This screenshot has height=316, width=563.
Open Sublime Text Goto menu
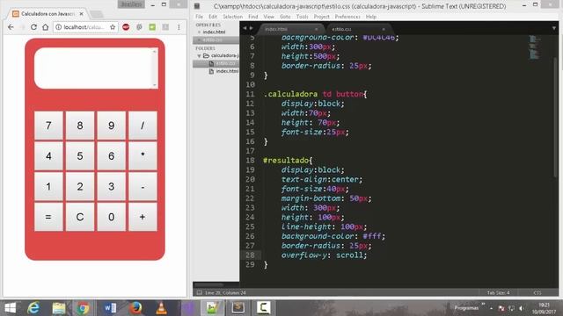coord(285,17)
